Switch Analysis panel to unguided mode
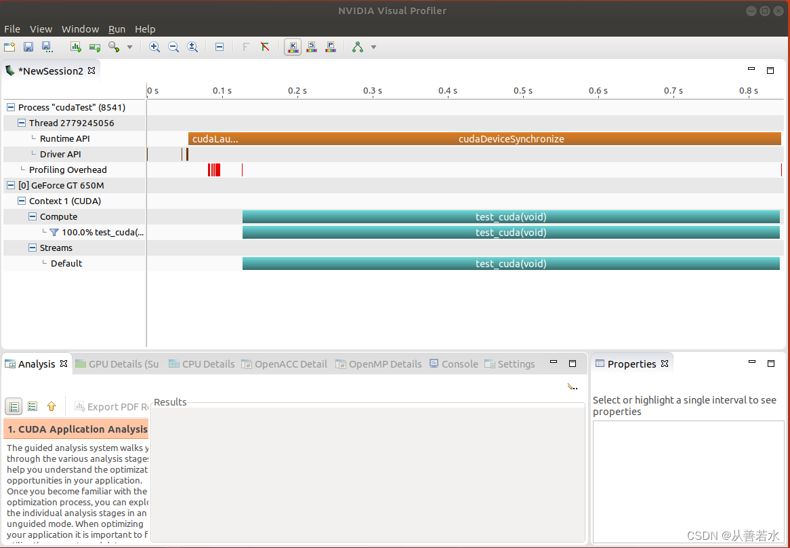This screenshot has height=548, width=790. (x=32, y=406)
